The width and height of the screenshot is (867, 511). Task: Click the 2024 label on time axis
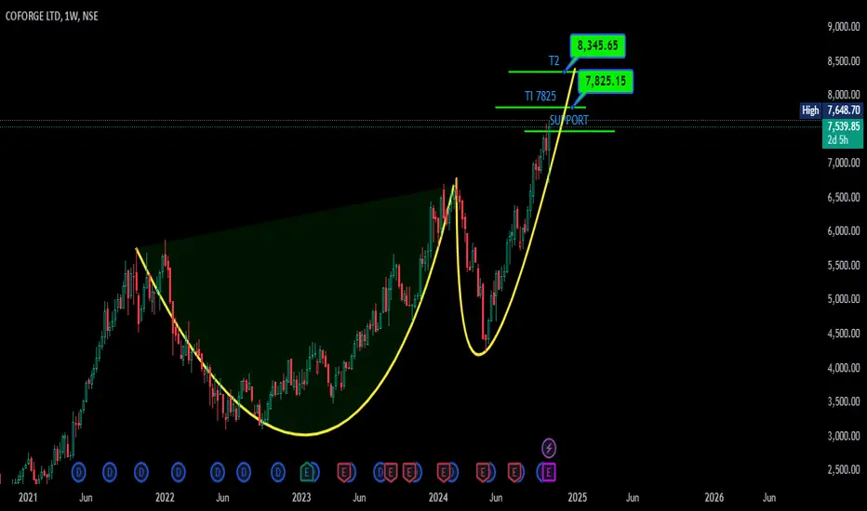(438, 497)
